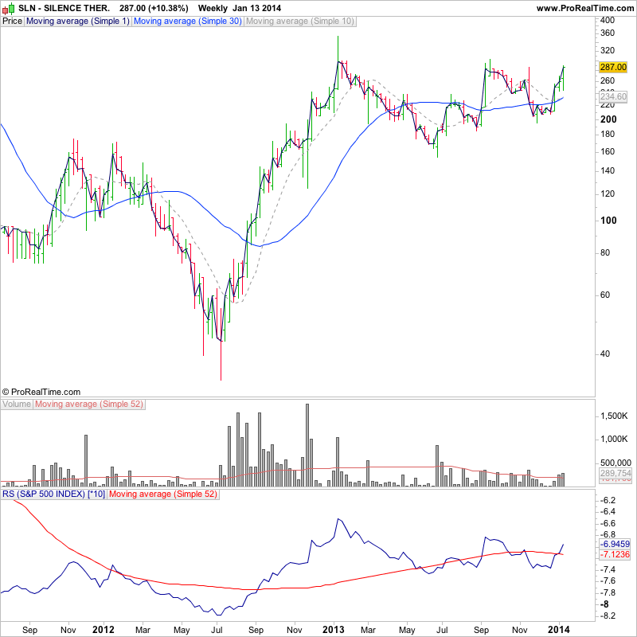637x637 pixels.
Task: Select the Volume panel label
Action: click(17, 404)
